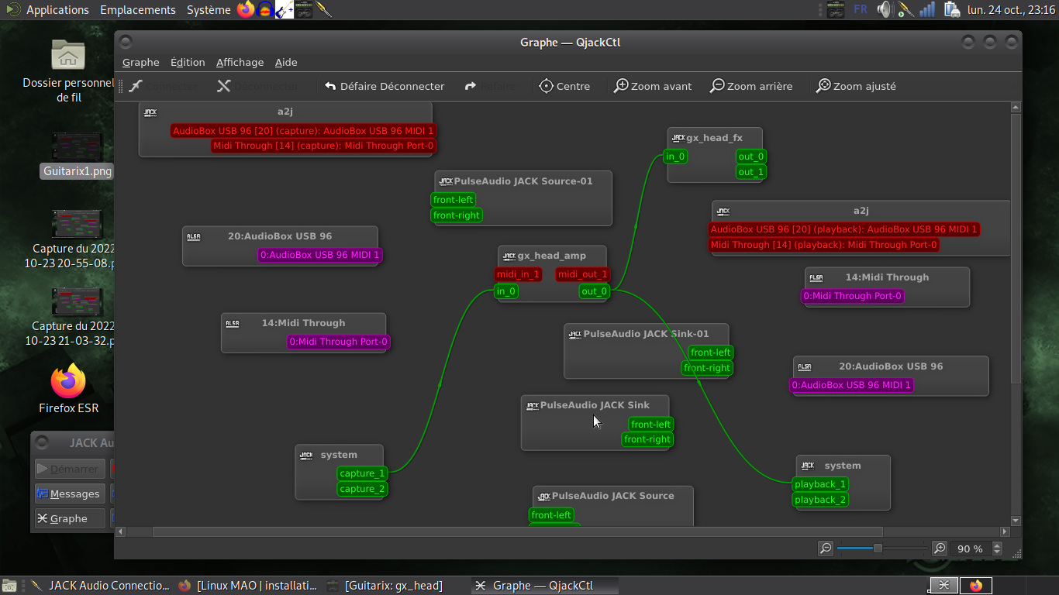Adjust the graph zoom slider handle
Viewport: 1059px width, 595px height.
[x=878, y=549]
